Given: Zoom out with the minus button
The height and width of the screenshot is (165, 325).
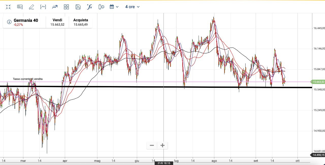Looking at the screenshot, I should (152, 145).
